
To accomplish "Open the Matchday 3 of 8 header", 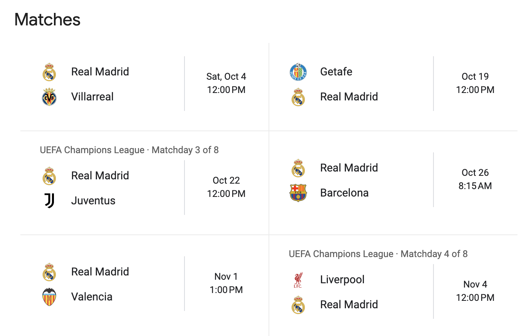I will click(x=129, y=150).
